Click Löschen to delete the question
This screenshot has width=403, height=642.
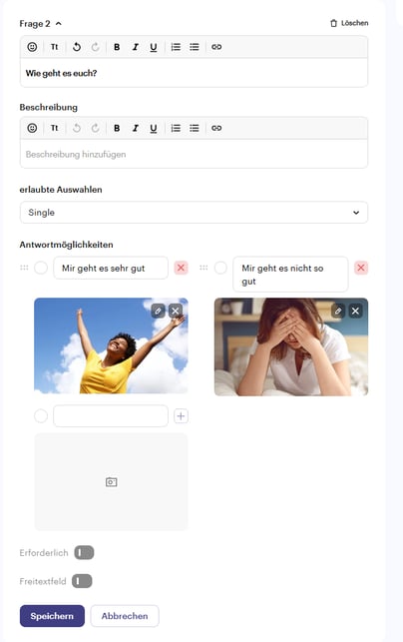click(x=349, y=23)
